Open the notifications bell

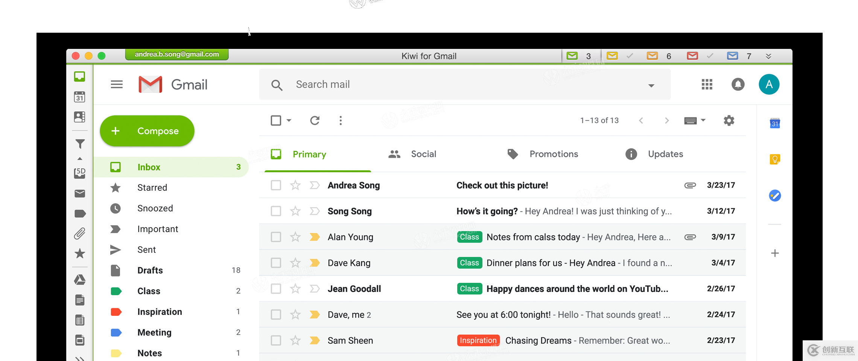(738, 84)
